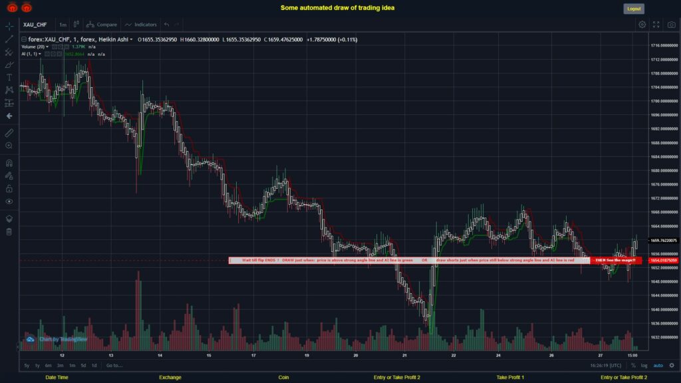Click the Compare scales icon

click(x=90, y=25)
